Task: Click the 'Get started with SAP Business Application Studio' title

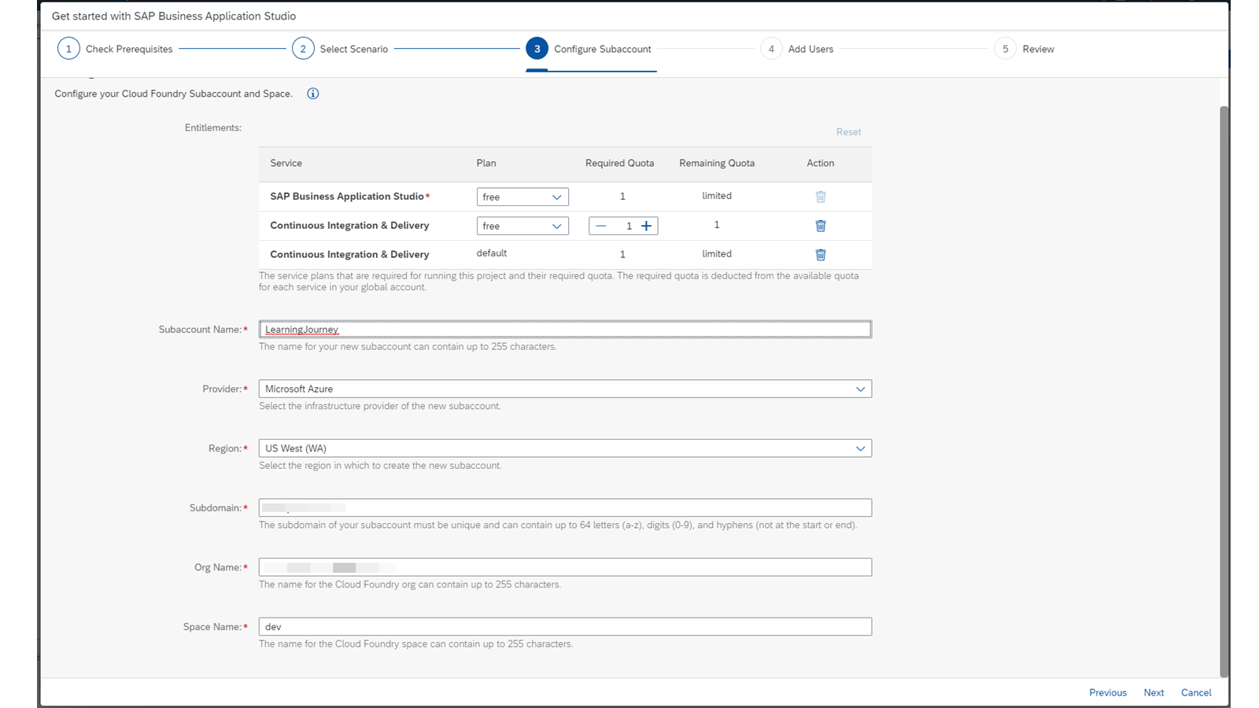Action: pos(174,16)
